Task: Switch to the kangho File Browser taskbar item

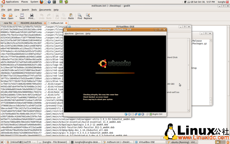Action: (53, 142)
